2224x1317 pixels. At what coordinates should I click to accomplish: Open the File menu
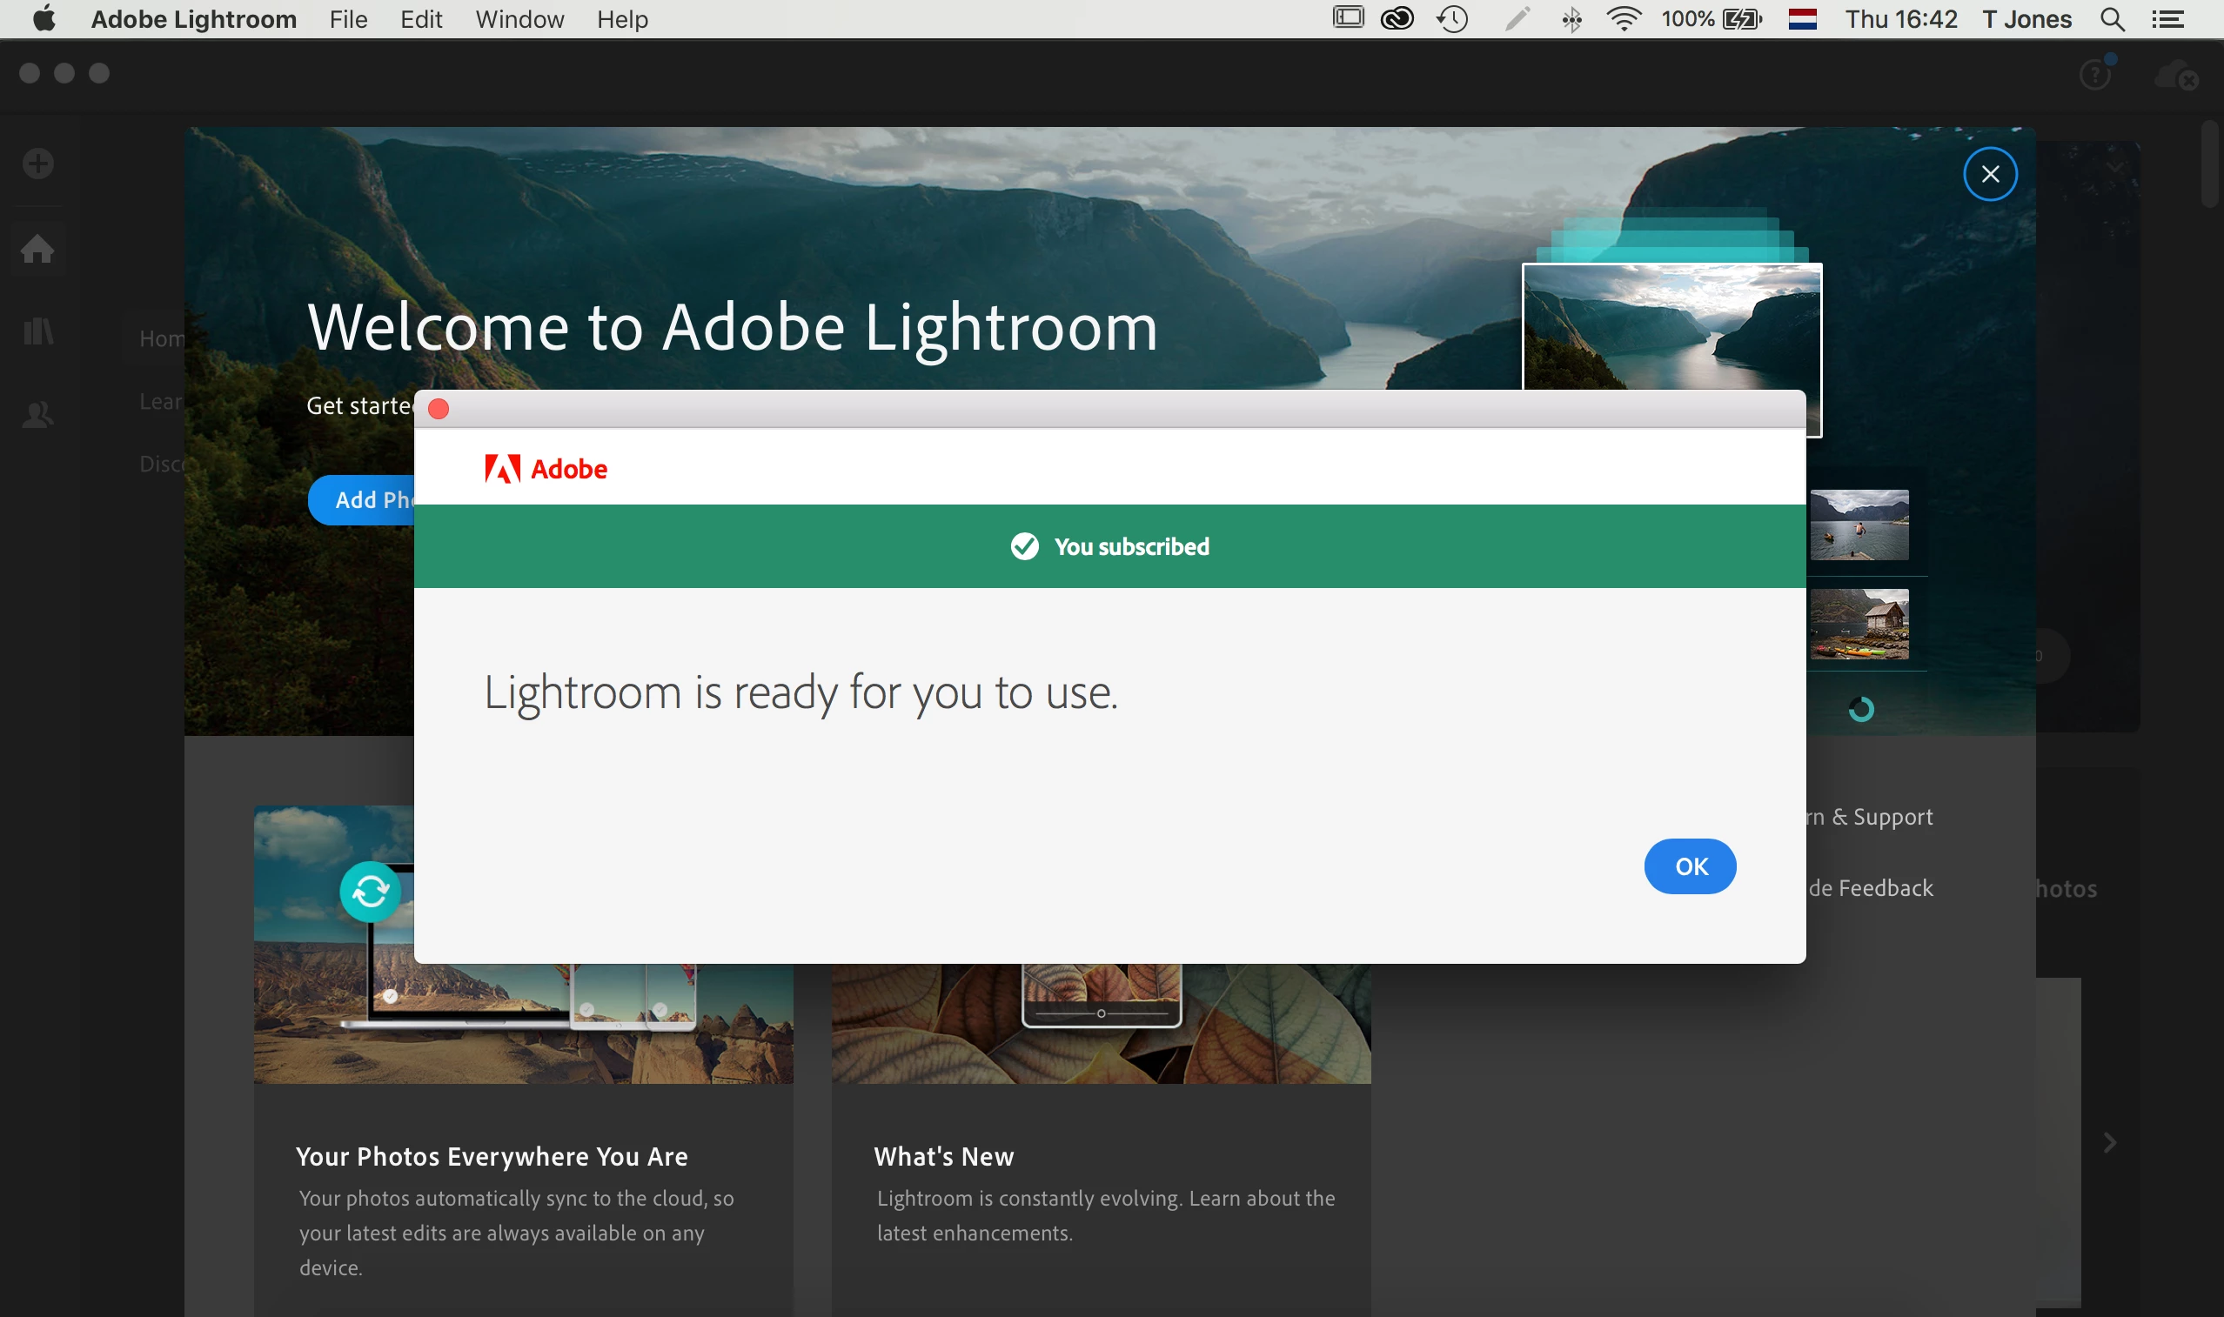click(348, 18)
